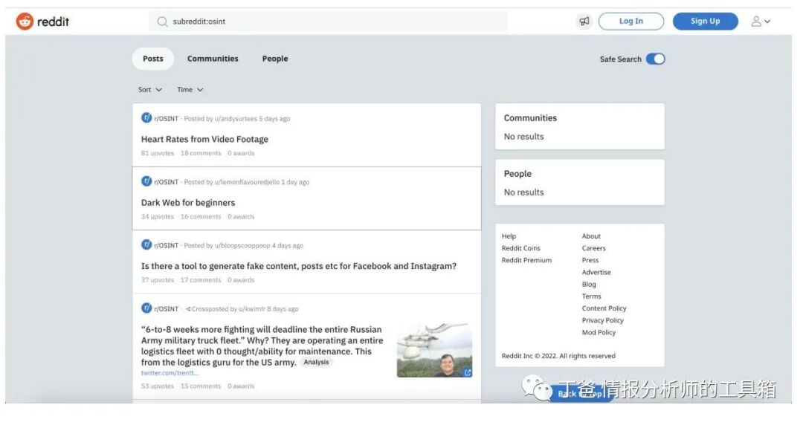Click r/OSINT icon on Dark Web post
This screenshot has height=425, width=803.
pos(146,181)
